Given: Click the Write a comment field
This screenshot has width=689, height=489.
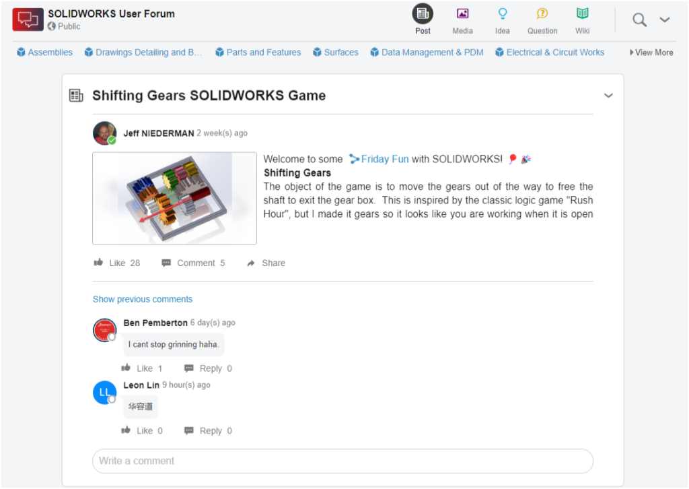Looking at the screenshot, I should point(342,461).
